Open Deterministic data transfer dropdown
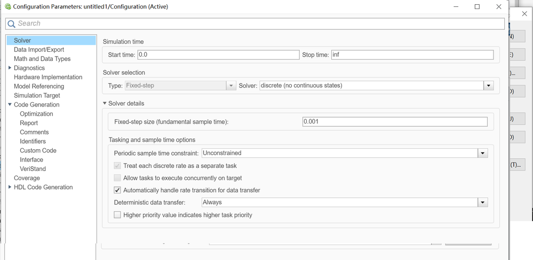This screenshot has height=260, width=533. [x=482, y=202]
